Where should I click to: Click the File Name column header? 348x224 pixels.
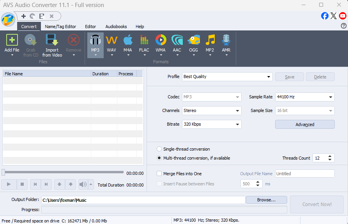pyautogui.click(x=47, y=74)
